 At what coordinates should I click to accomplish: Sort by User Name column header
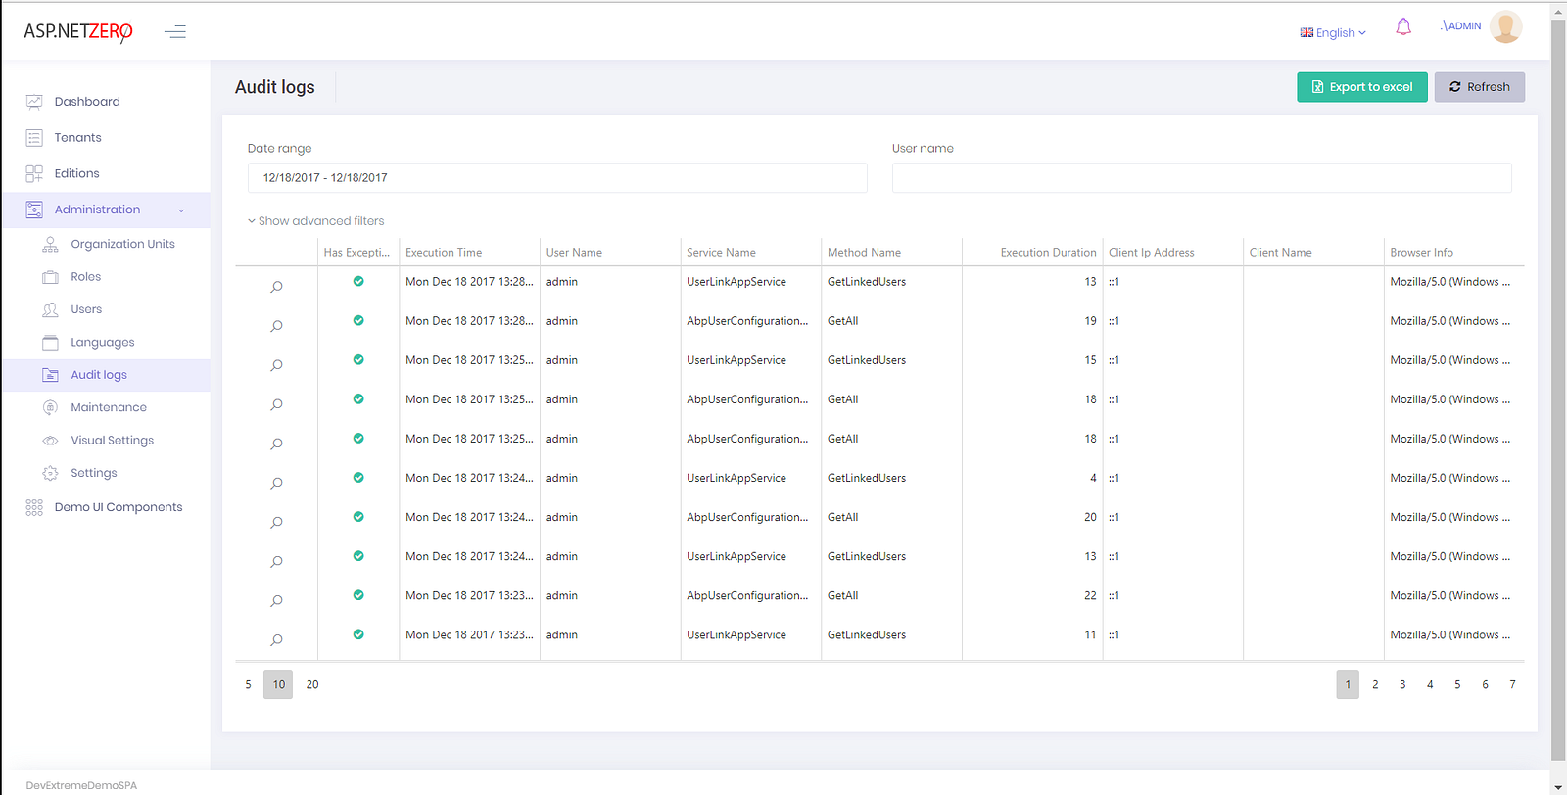[x=574, y=253]
